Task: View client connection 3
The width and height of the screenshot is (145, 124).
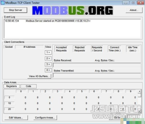Action: coord(48,64)
